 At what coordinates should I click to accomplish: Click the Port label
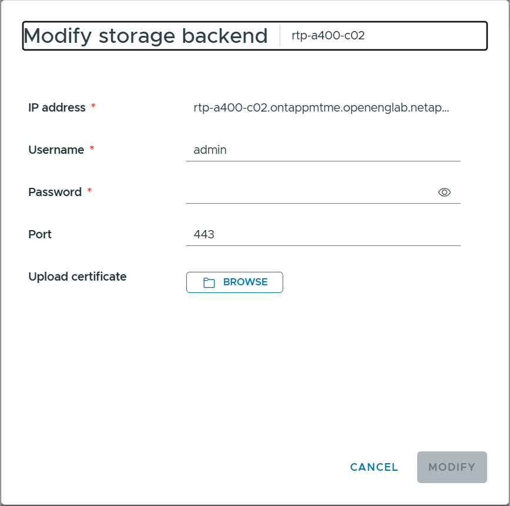(40, 234)
